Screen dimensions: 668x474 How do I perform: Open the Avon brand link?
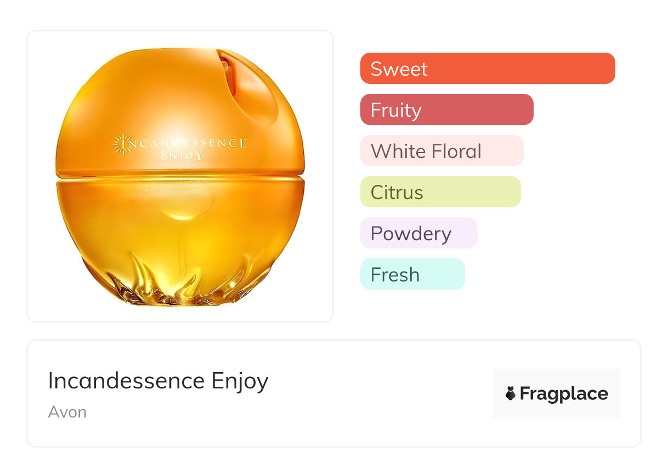click(x=67, y=412)
